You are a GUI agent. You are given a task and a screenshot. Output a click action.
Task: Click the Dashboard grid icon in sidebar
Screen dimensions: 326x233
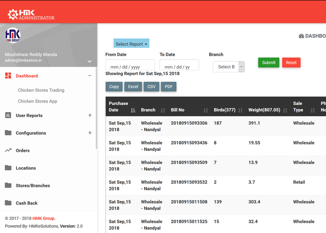[x=8, y=76]
